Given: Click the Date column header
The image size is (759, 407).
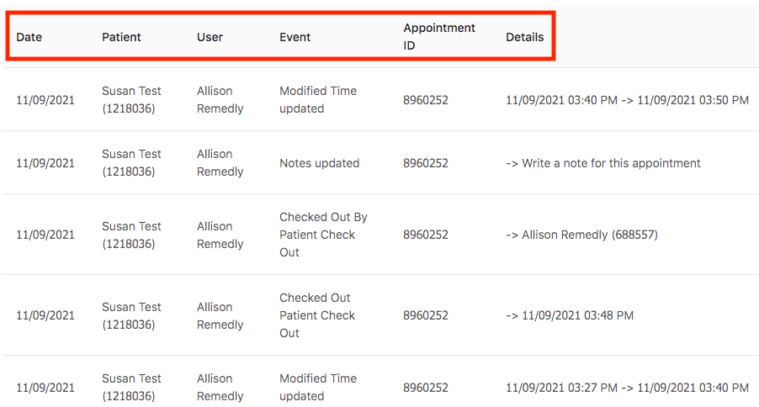Looking at the screenshot, I should pos(29,37).
